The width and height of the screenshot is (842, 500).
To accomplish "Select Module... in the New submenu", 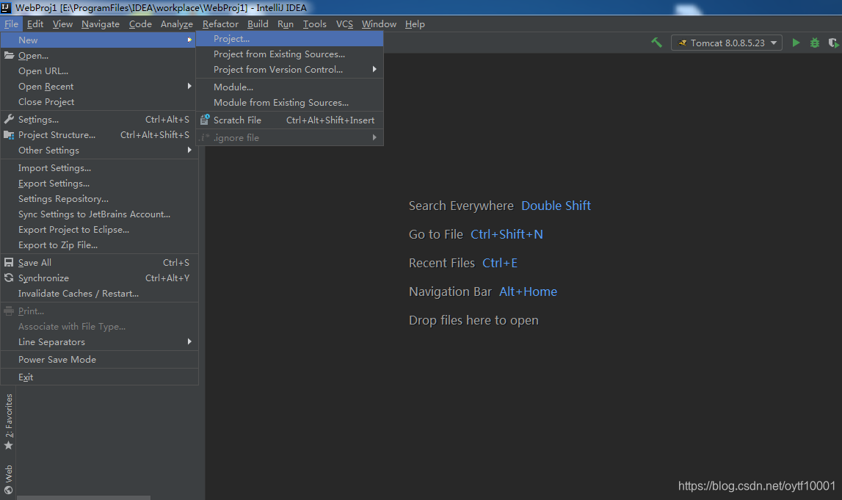I will tap(290, 87).
